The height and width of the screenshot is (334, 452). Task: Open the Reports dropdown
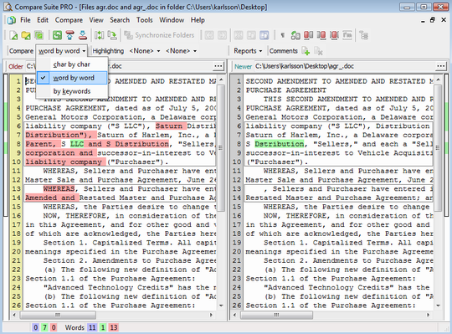tap(248, 51)
